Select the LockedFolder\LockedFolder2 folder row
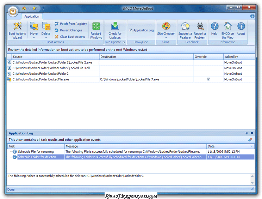 (131, 74)
